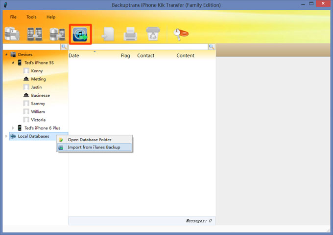Minimize the Backuptrans window
This screenshot has height=235, width=333.
303,4
